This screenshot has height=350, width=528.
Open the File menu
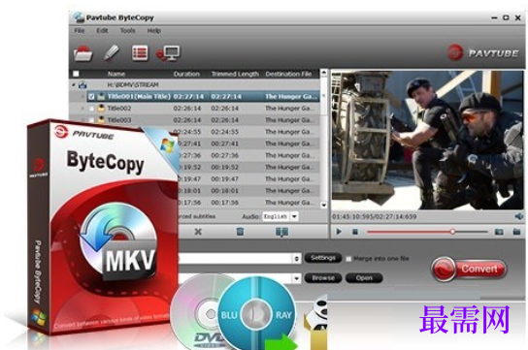click(x=80, y=31)
